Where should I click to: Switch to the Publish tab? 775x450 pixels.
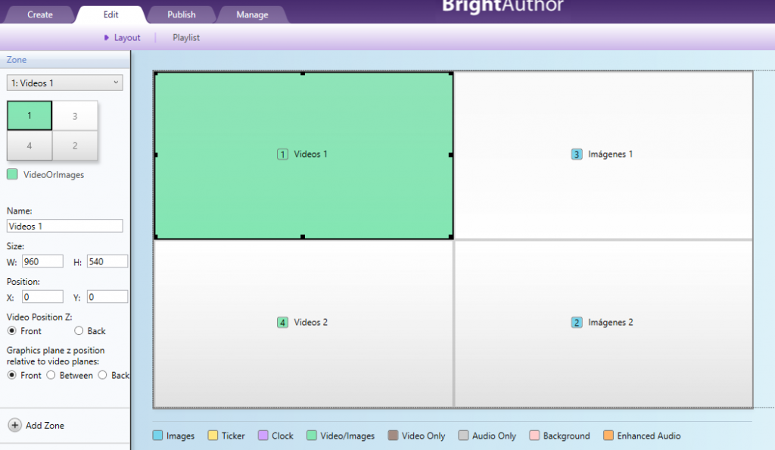point(181,14)
